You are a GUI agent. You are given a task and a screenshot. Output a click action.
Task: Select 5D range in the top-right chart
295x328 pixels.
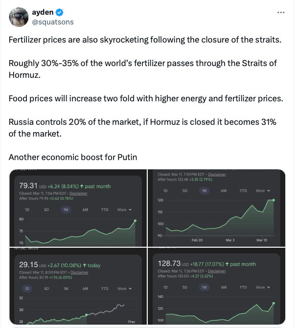[184, 190]
